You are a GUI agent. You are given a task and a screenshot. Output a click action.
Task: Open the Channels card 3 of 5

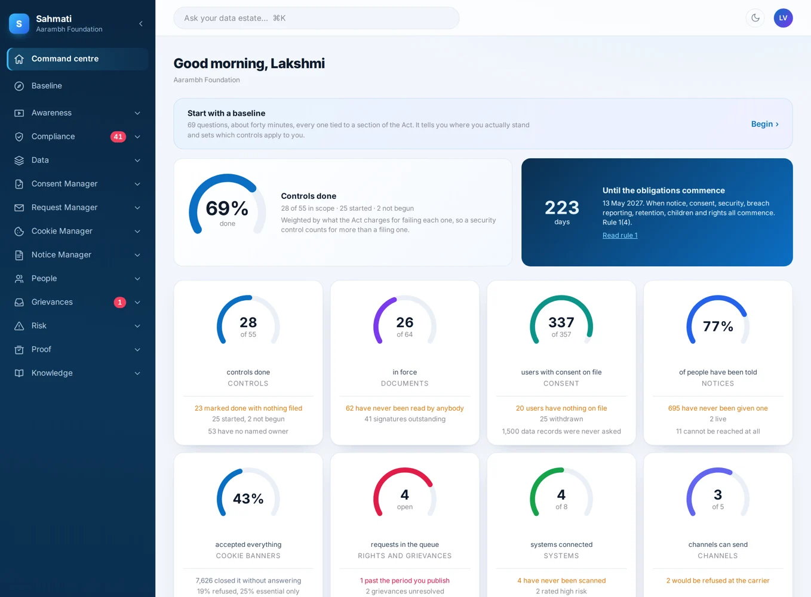718,525
